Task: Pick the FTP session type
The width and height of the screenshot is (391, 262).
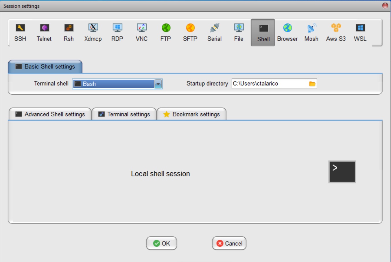Action: [x=166, y=33]
